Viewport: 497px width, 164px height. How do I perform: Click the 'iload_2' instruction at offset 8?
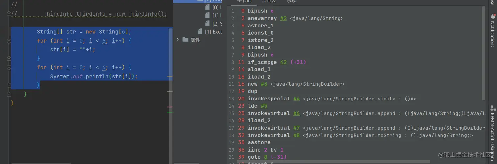click(x=259, y=47)
